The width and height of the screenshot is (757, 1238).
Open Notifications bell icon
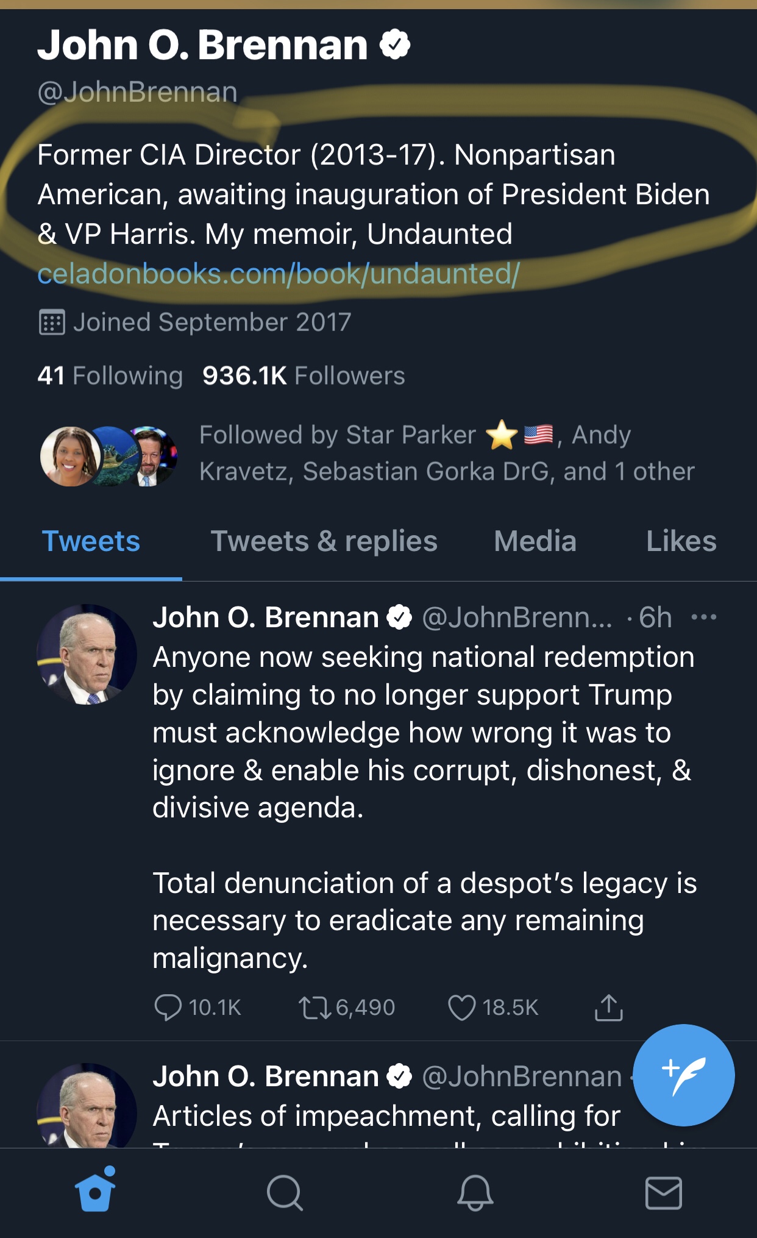click(475, 1192)
